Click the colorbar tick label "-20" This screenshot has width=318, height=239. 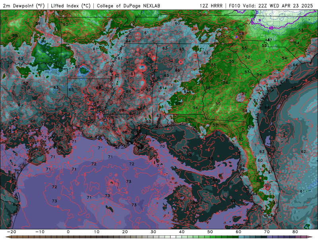point(12,232)
